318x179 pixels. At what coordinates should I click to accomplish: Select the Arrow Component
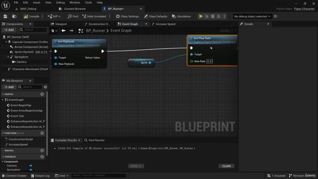pos(31,47)
